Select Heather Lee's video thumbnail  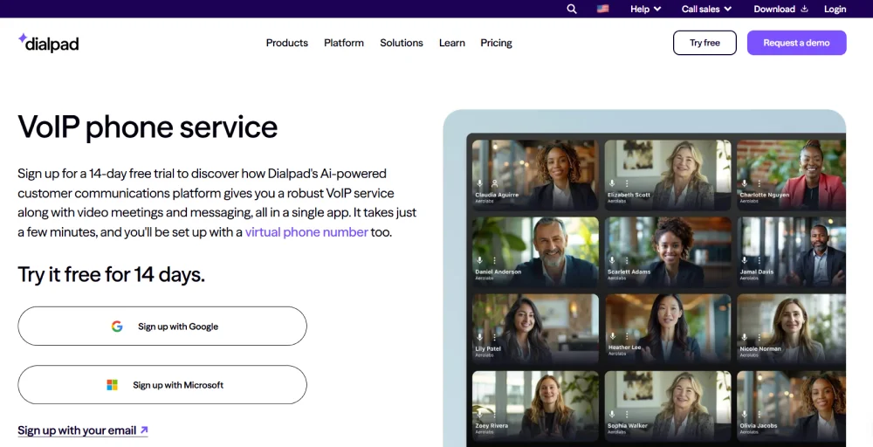click(x=668, y=328)
